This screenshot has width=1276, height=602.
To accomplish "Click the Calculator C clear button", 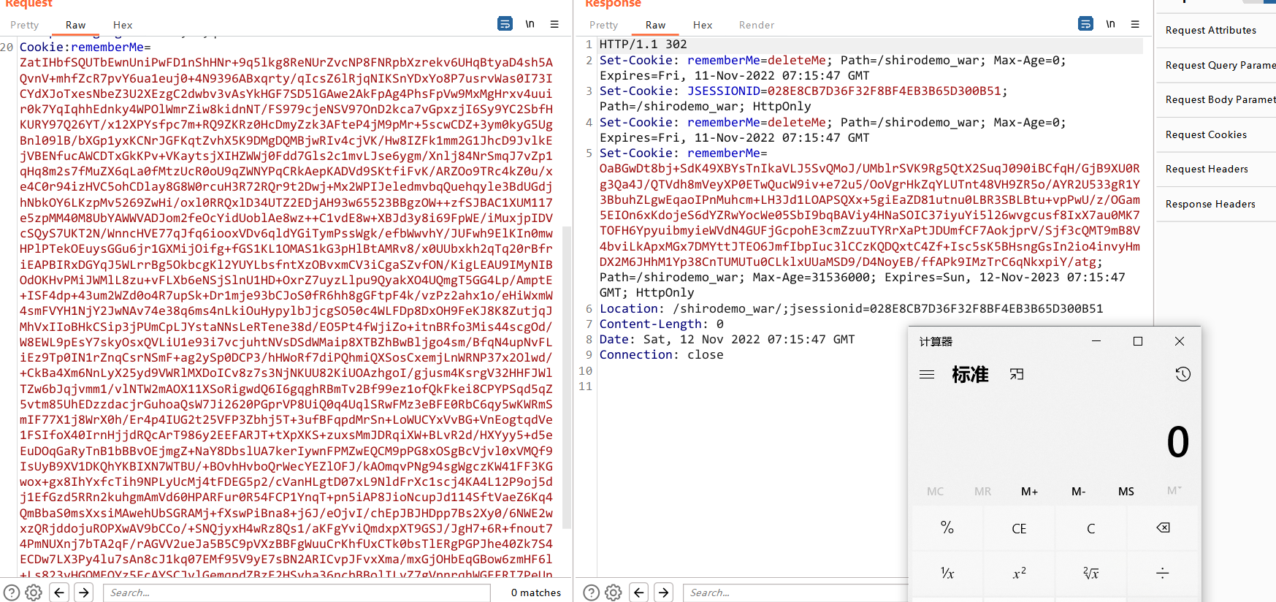I will coord(1091,528).
